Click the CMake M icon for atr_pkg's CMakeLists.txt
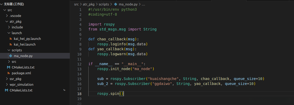294x105 pixels. pyautogui.click(x=9, y=67)
